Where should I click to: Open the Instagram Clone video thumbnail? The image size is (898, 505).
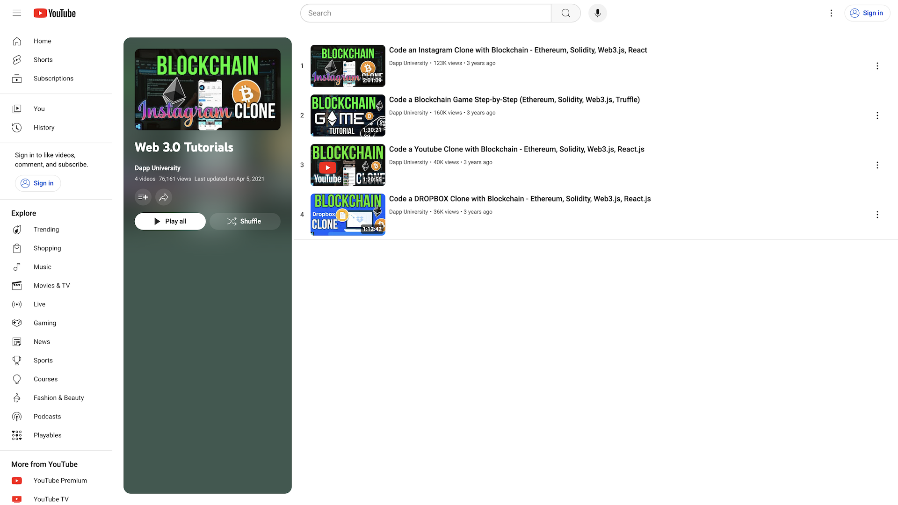click(x=348, y=66)
